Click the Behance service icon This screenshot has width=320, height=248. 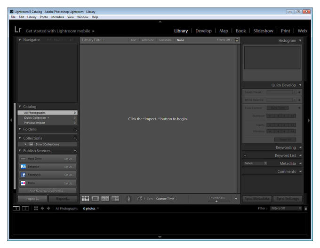[23, 167]
